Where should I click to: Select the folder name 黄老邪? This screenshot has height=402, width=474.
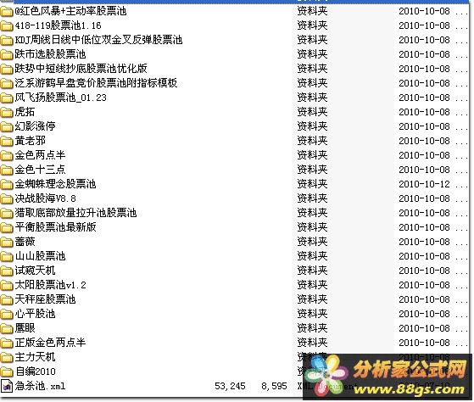[x=31, y=141]
